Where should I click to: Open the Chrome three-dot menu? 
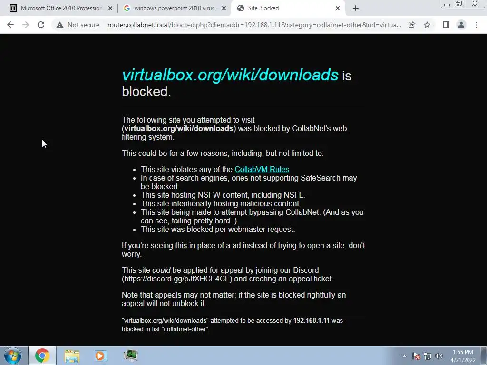pyautogui.click(x=477, y=25)
